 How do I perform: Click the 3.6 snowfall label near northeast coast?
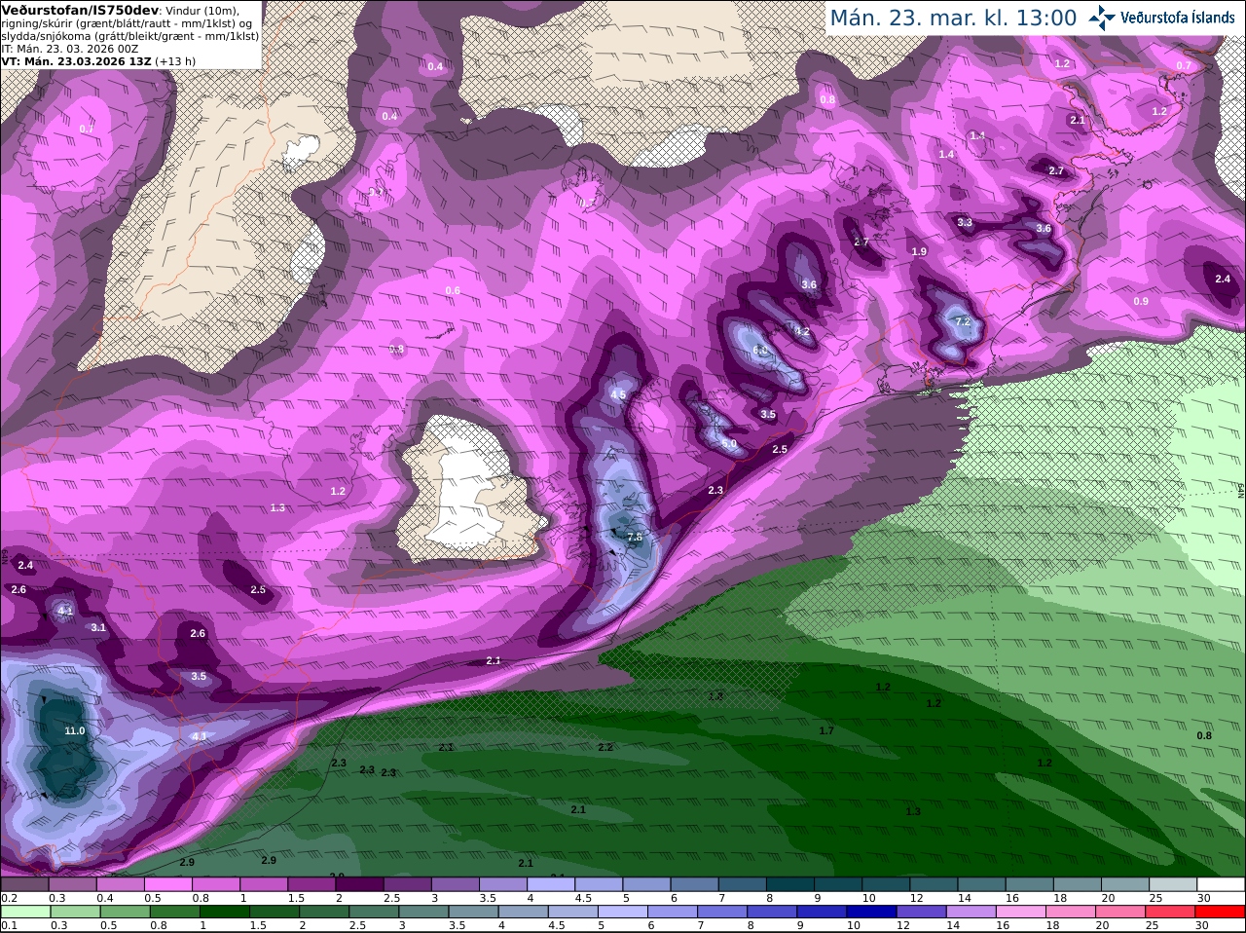1044,229
